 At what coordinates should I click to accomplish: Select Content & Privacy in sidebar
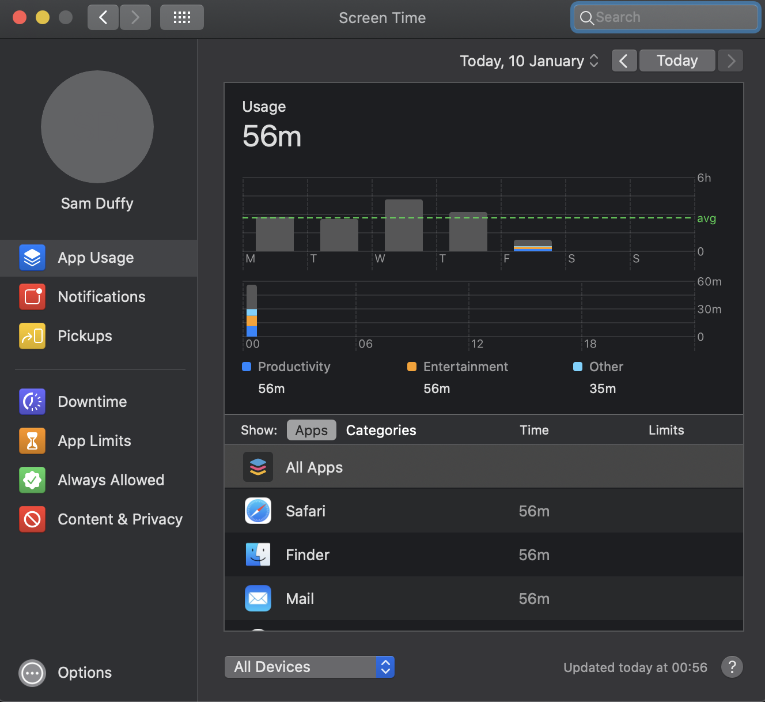[x=99, y=519]
